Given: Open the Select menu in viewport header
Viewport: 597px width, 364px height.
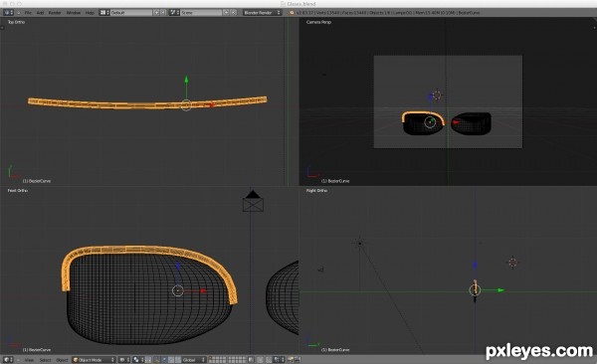Looking at the screenshot, I should click(45, 360).
